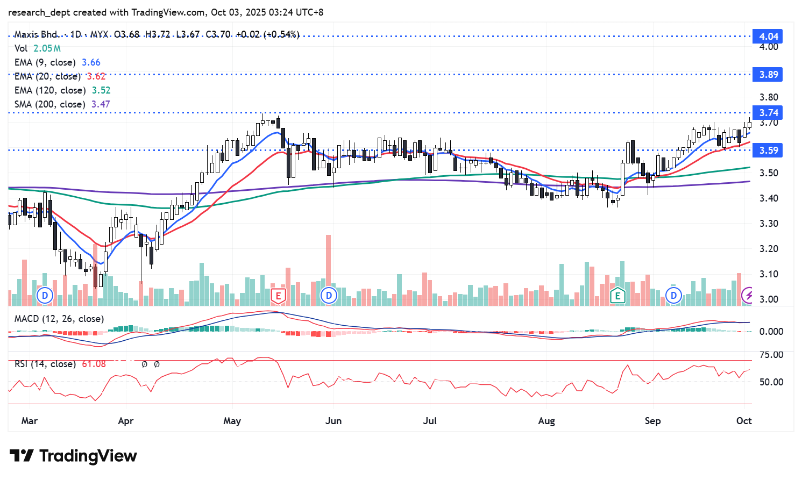Click the RSI (14, close) indicator label
The image size is (802, 480).
pyautogui.click(x=45, y=364)
